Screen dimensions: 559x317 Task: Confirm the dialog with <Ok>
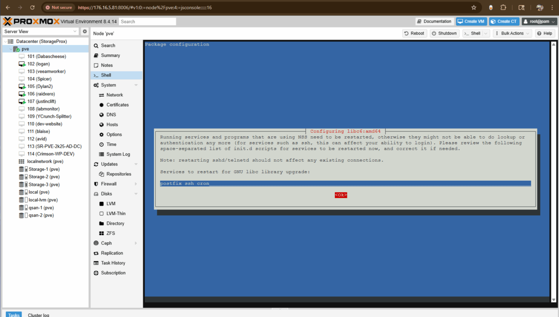tap(341, 195)
